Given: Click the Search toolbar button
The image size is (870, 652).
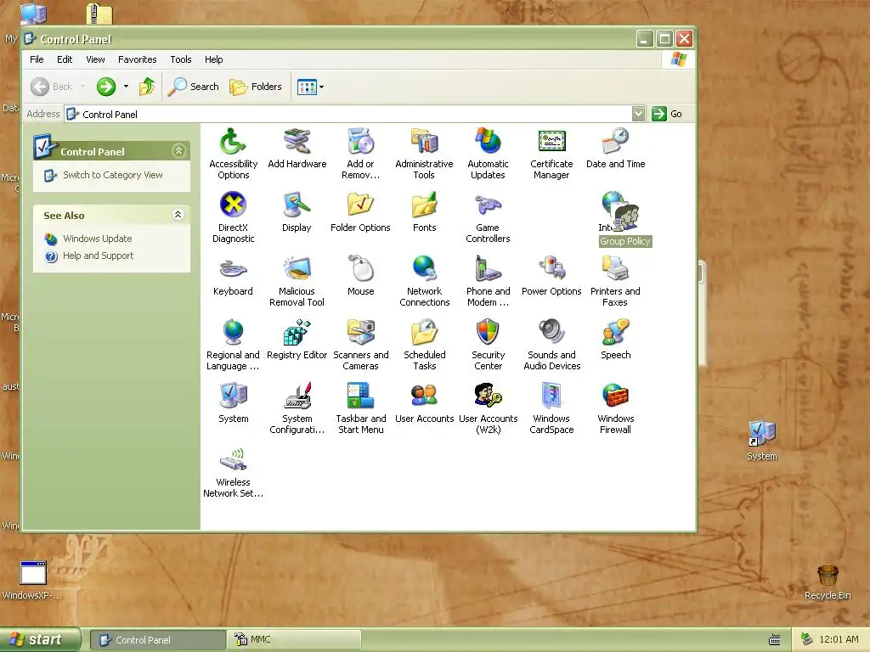Looking at the screenshot, I should tap(193, 87).
